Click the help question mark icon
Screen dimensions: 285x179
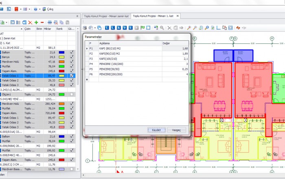tap(35, 9)
